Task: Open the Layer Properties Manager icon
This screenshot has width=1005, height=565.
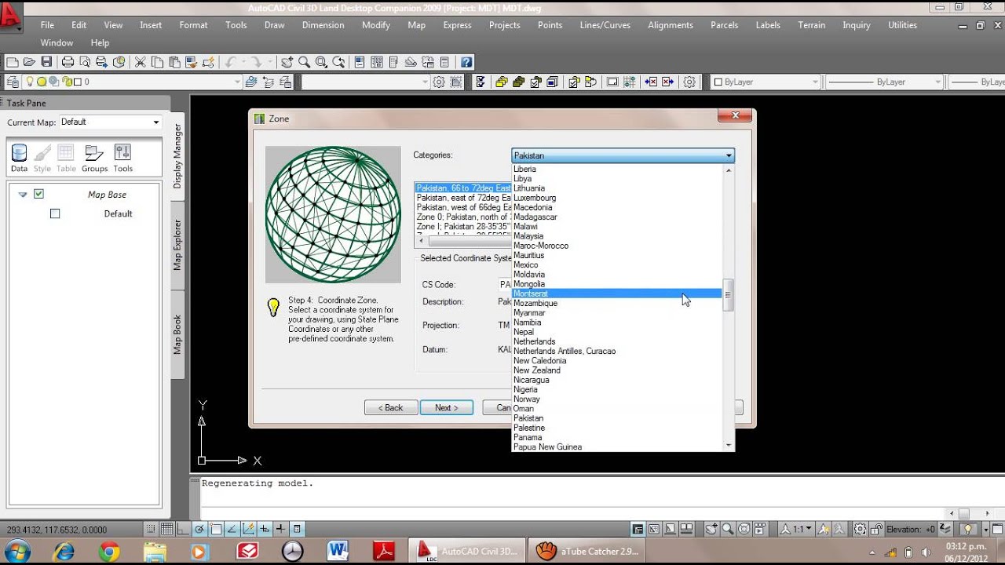Action: tap(12, 82)
